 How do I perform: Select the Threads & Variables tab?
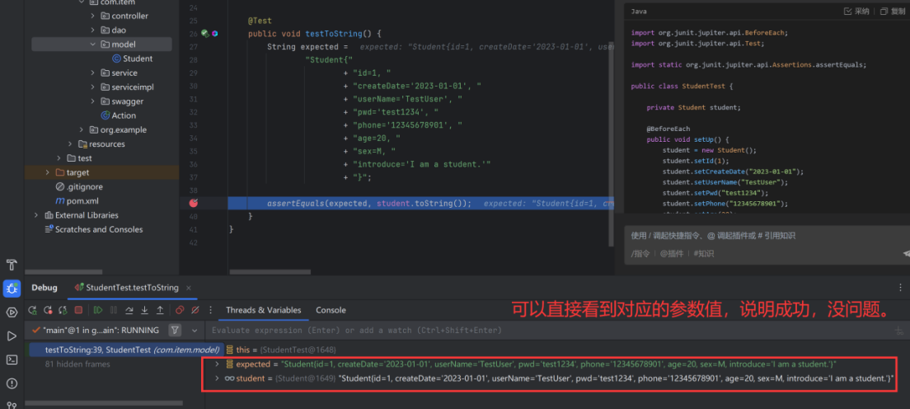pyautogui.click(x=264, y=310)
